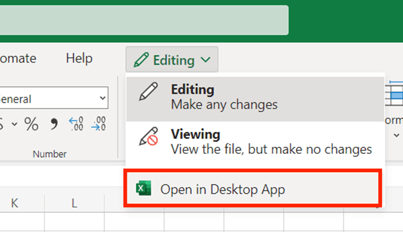Click the percent style icon

[x=31, y=124]
